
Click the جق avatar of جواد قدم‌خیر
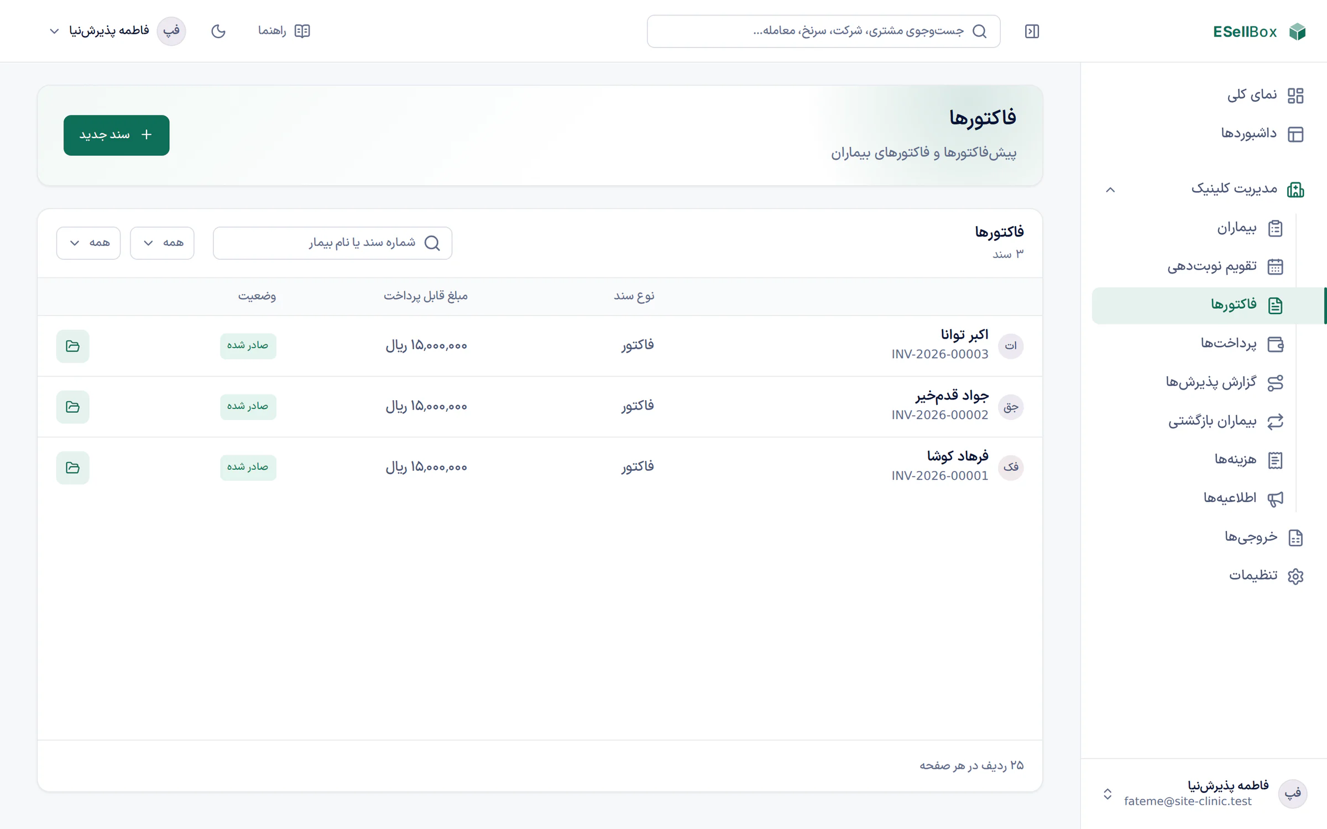click(1011, 407)
